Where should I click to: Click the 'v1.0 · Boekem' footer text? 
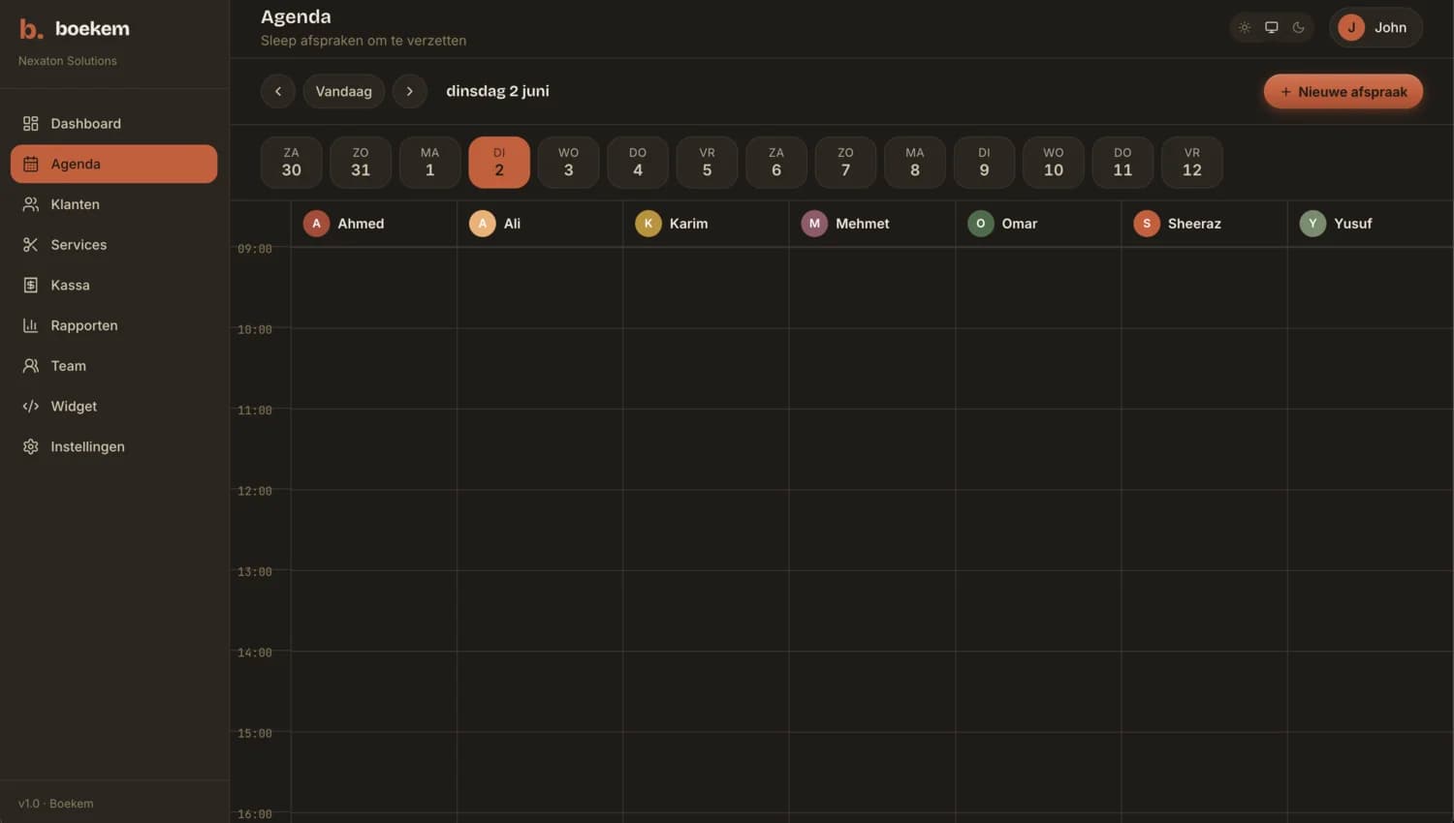(x=56, y=804)
